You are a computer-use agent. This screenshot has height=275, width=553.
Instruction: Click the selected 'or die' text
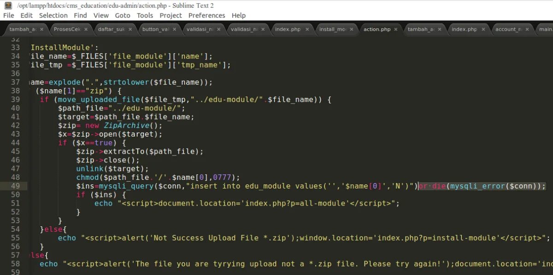coord(431,186)
